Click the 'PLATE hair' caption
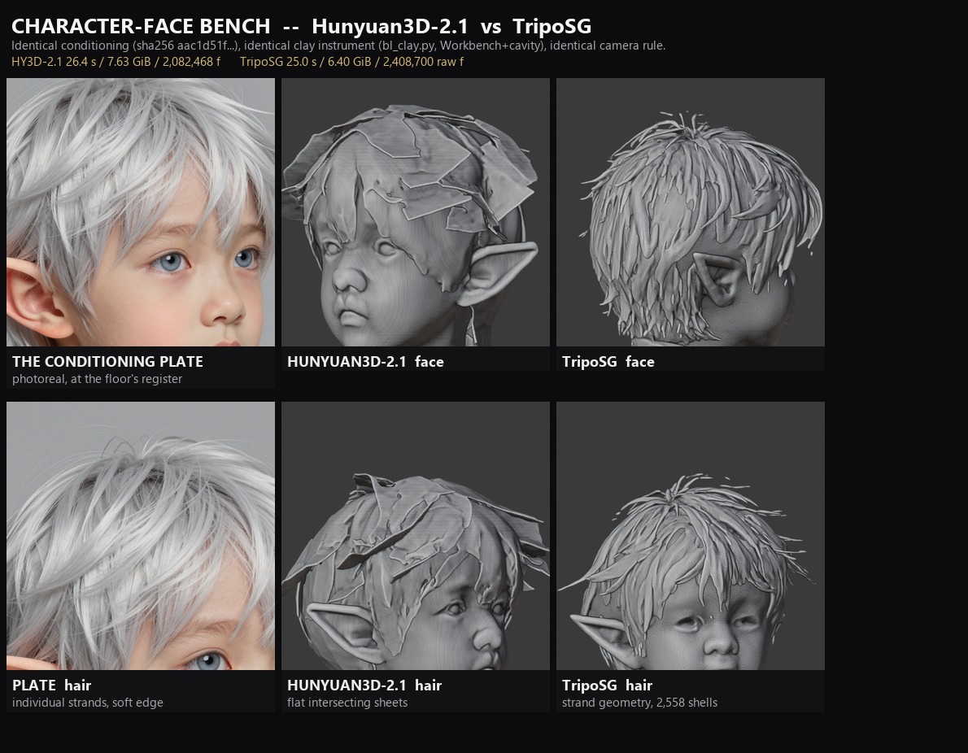 coord(51,686)
